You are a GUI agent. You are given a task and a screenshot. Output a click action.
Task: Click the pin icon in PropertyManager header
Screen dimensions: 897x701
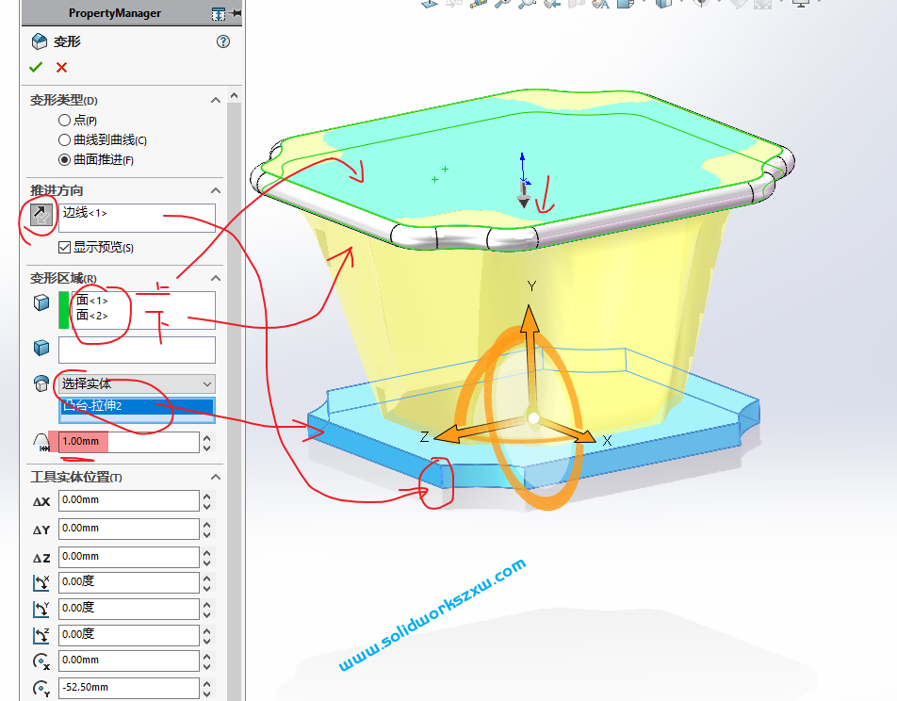click(x=235, y=13)
